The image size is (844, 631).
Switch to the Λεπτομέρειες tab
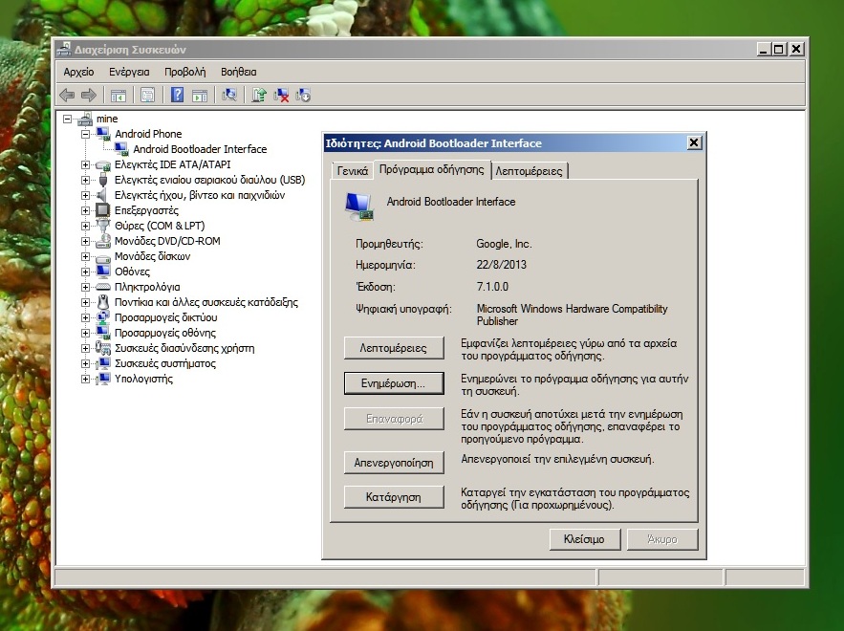point(530,171)
